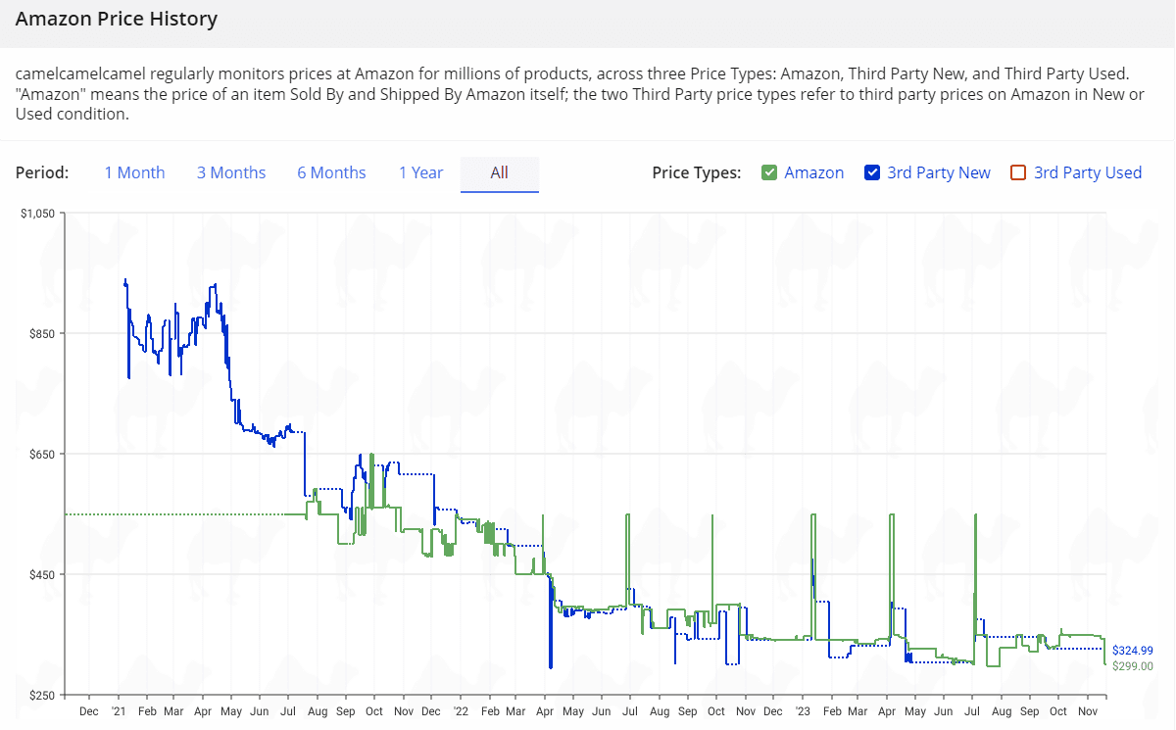Click the $299.00 Amazon price label
The height and width of the screenshot is (730, 1176).
pyautogui.click(x=1132, y=666)
